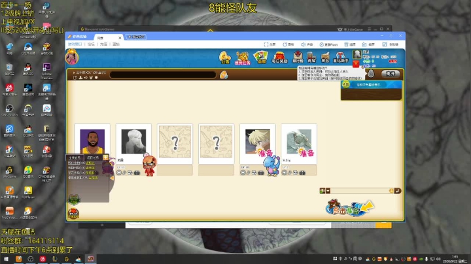471x264 pixels.
Task: Open the 每日奖励 daily reward icon
Action: (279, 58)
